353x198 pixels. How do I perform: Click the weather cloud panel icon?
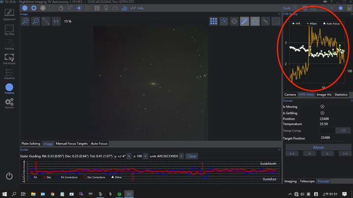coord(115,8)
